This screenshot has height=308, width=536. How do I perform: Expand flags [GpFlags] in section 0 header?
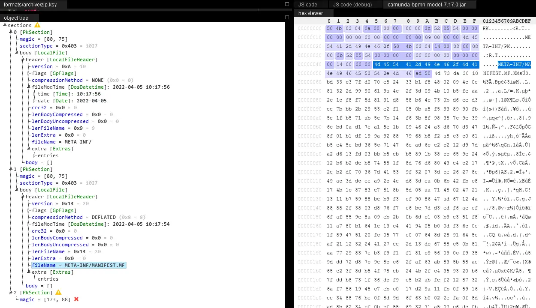pyautogui.click(x=29, y=74)
